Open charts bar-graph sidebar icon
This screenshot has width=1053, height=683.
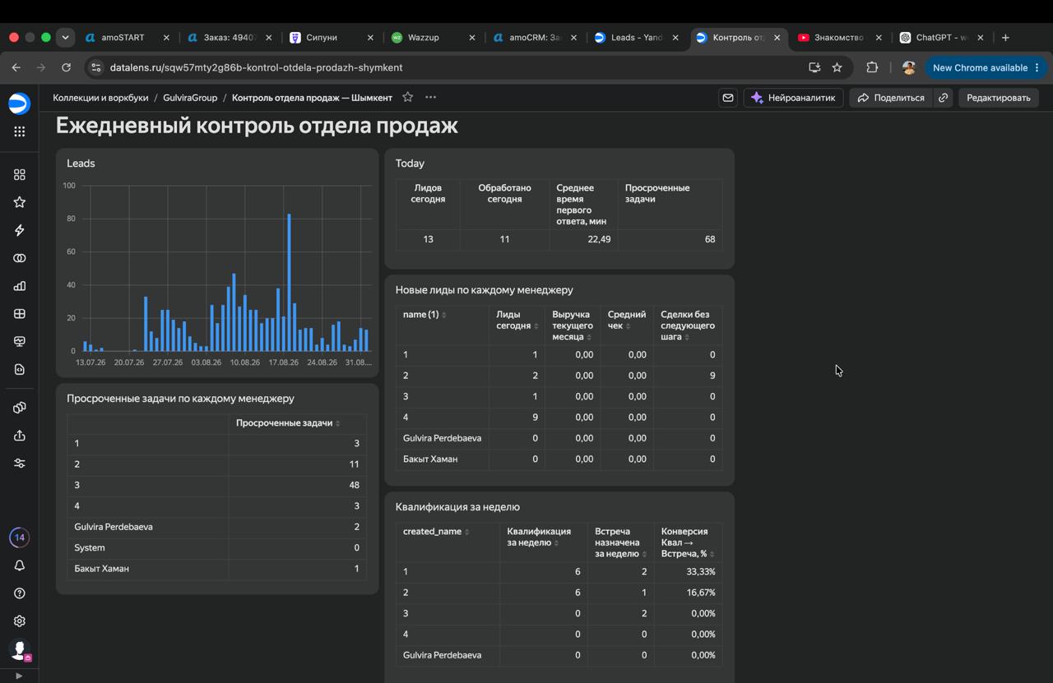point(19,286)
